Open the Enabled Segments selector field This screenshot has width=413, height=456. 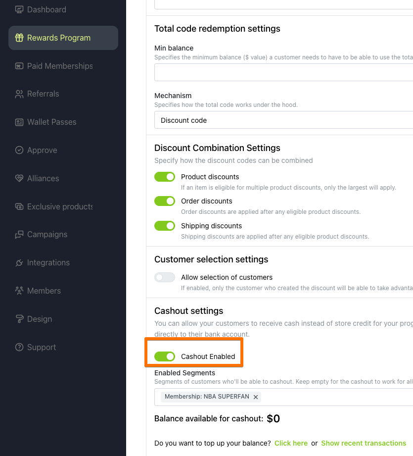[x=283, y=397]
